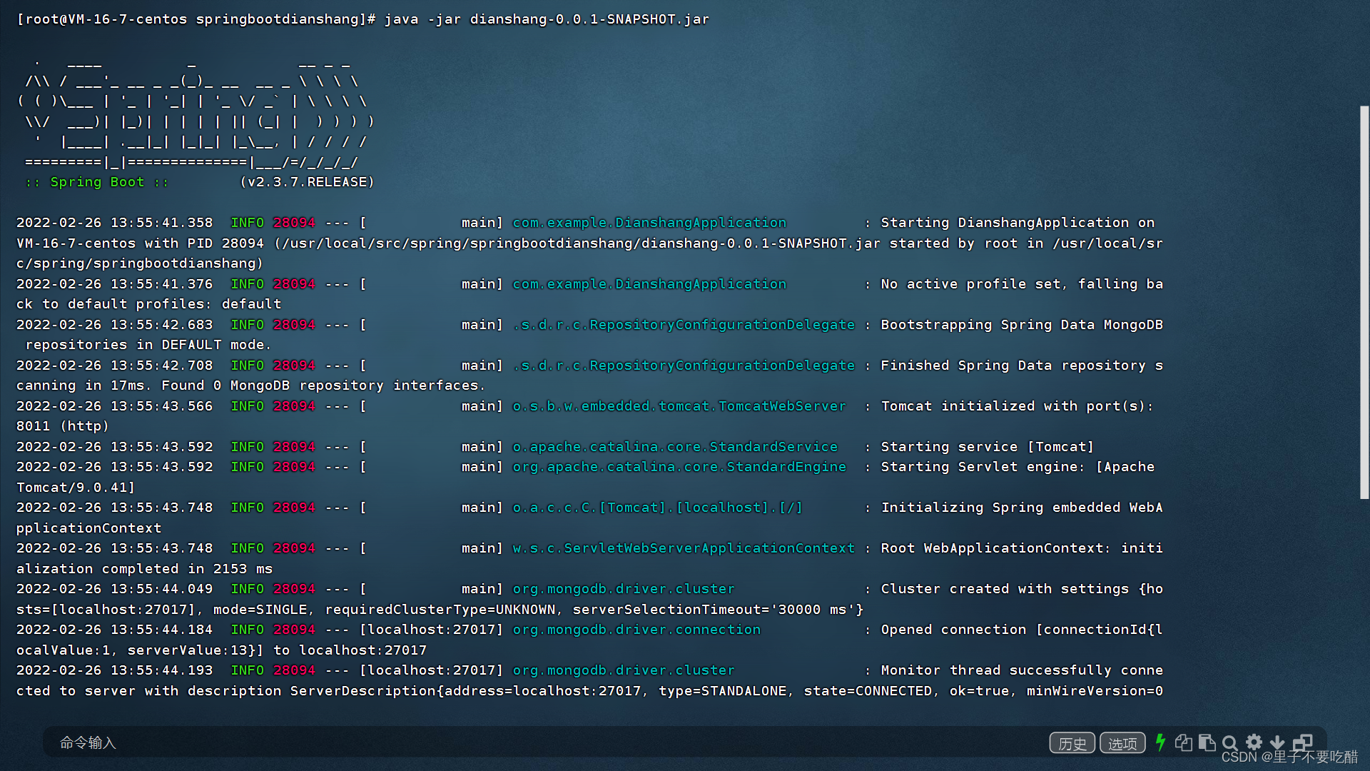Open terminal settings with the gear icon
Screen dimensions: 1370x771
pos(1254,742)
